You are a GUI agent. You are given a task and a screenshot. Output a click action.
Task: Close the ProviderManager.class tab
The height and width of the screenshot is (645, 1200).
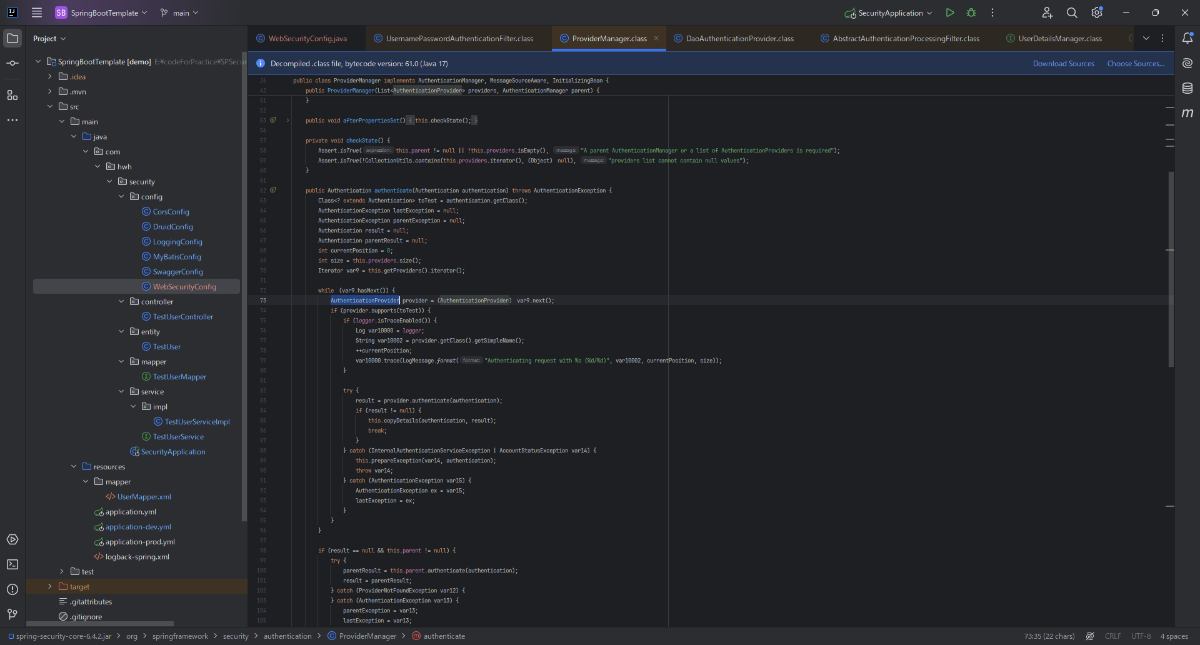point(656,38)
